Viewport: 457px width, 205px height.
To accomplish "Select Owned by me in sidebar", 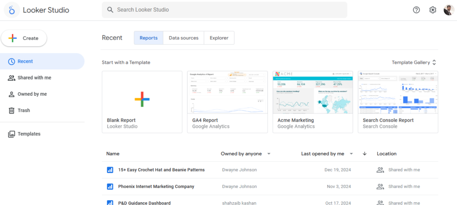I will coord(42,94).
